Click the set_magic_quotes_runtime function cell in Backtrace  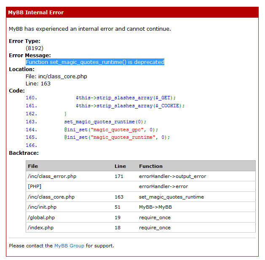171,197
